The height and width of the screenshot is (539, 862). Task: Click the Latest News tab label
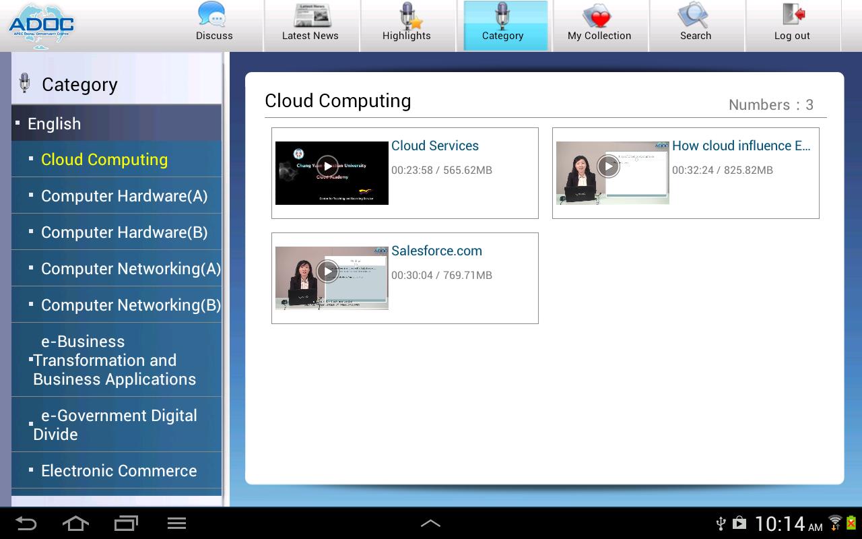(x=310, y=36)
